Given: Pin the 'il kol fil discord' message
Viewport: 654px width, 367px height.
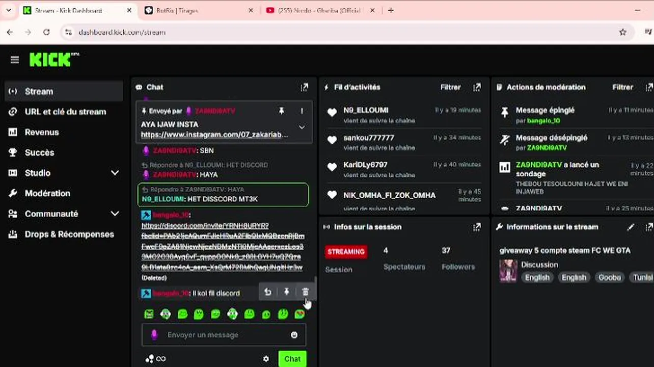Looking at the screenshot, I should point(287,292).
